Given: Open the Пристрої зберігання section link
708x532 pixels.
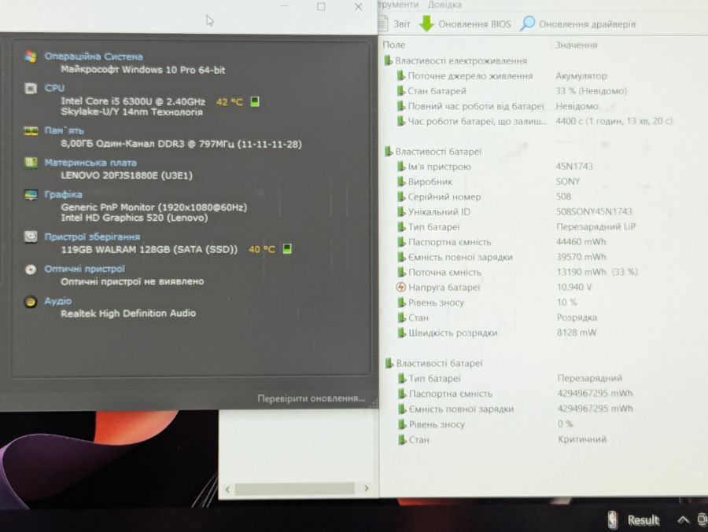Looking at the screenshot, I should coord(92,237).
